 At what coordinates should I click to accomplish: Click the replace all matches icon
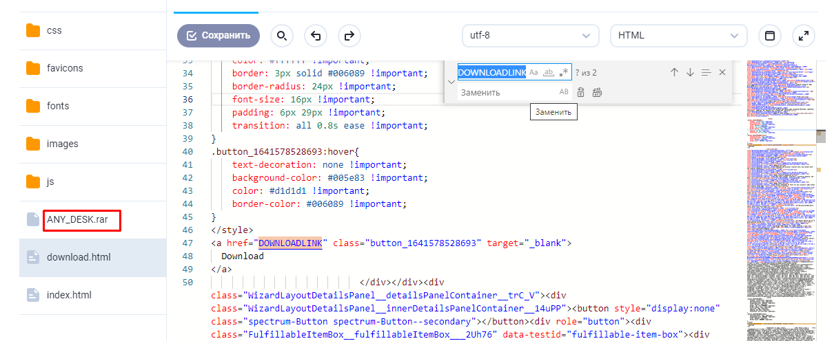tap(597, 92)
